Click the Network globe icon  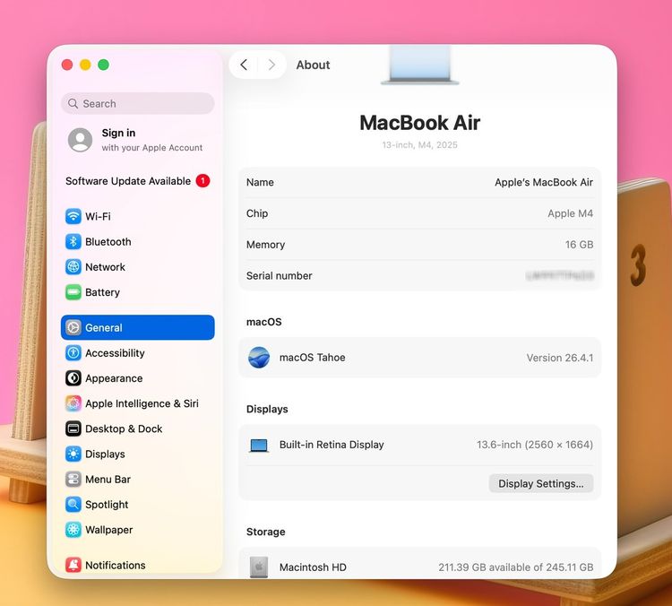[x=73, y=267]
